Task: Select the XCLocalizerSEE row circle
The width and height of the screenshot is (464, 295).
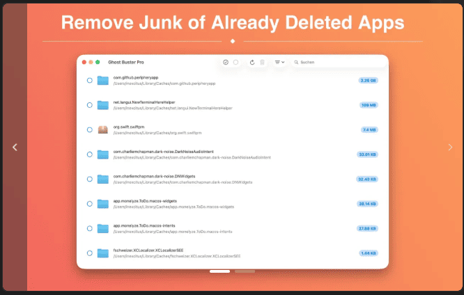Action: coord(89,253)
